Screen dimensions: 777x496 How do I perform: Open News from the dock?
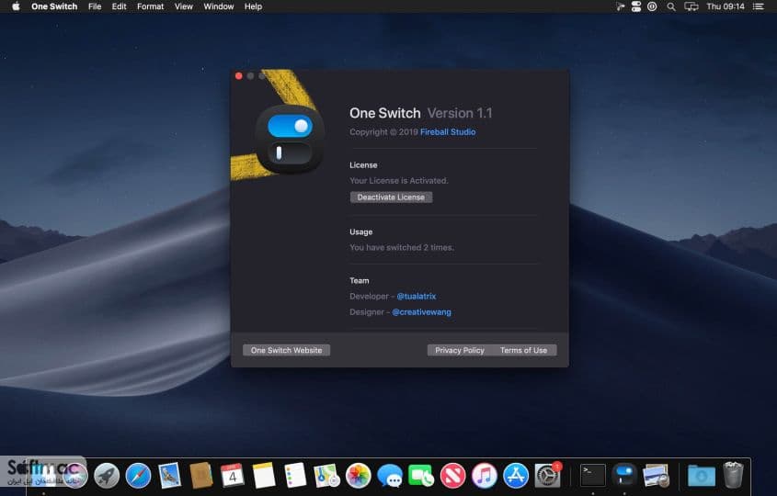pyautogui.click(x=453, y=476)
